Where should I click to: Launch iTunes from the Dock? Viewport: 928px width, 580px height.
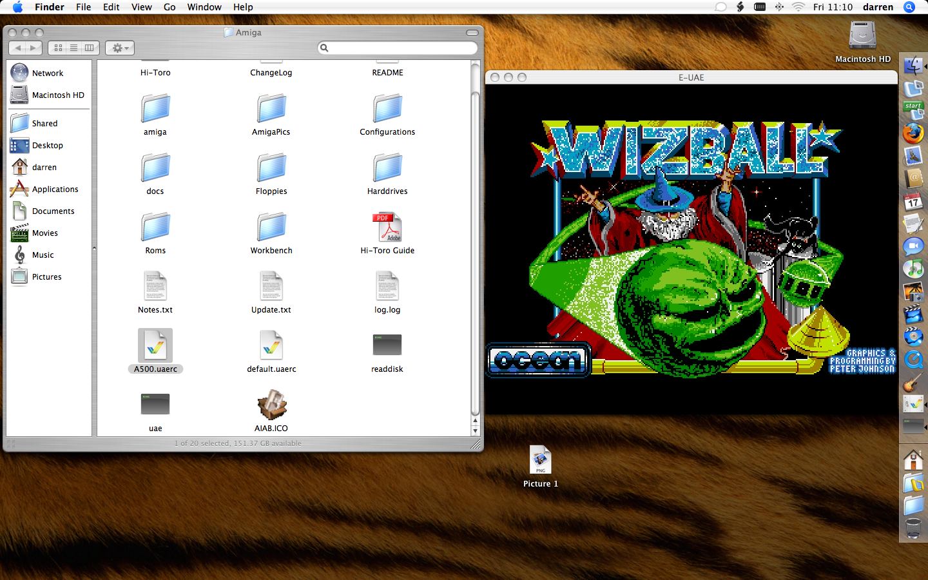pos(913,269)
